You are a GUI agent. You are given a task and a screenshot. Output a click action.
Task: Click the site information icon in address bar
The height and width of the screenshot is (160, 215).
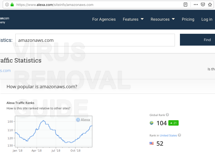(x=7, y=5)
